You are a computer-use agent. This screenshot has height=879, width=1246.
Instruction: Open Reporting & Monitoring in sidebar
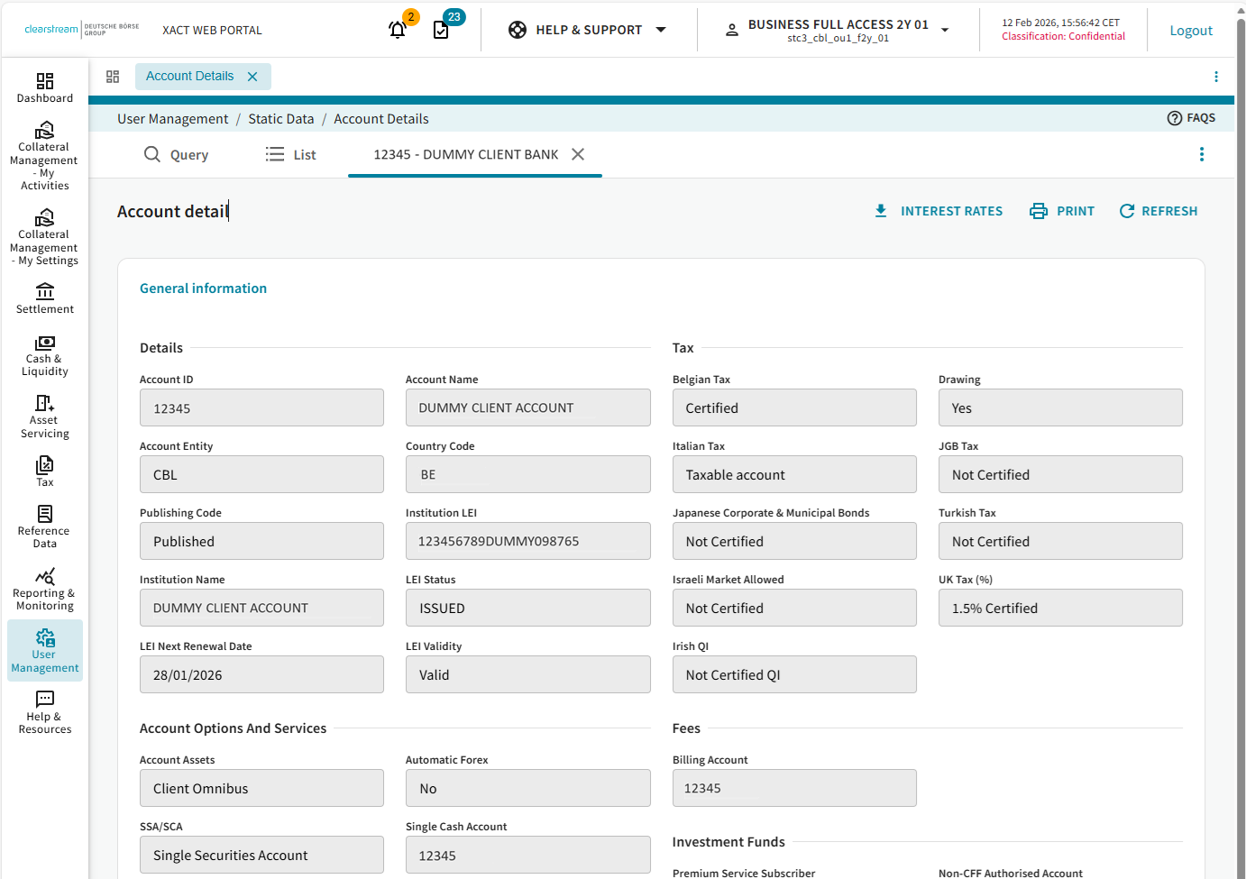tap(45, 589)
